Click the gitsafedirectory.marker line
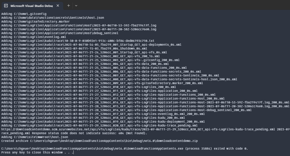This screenshot has width=290, height=156. (x=36, y=22)
